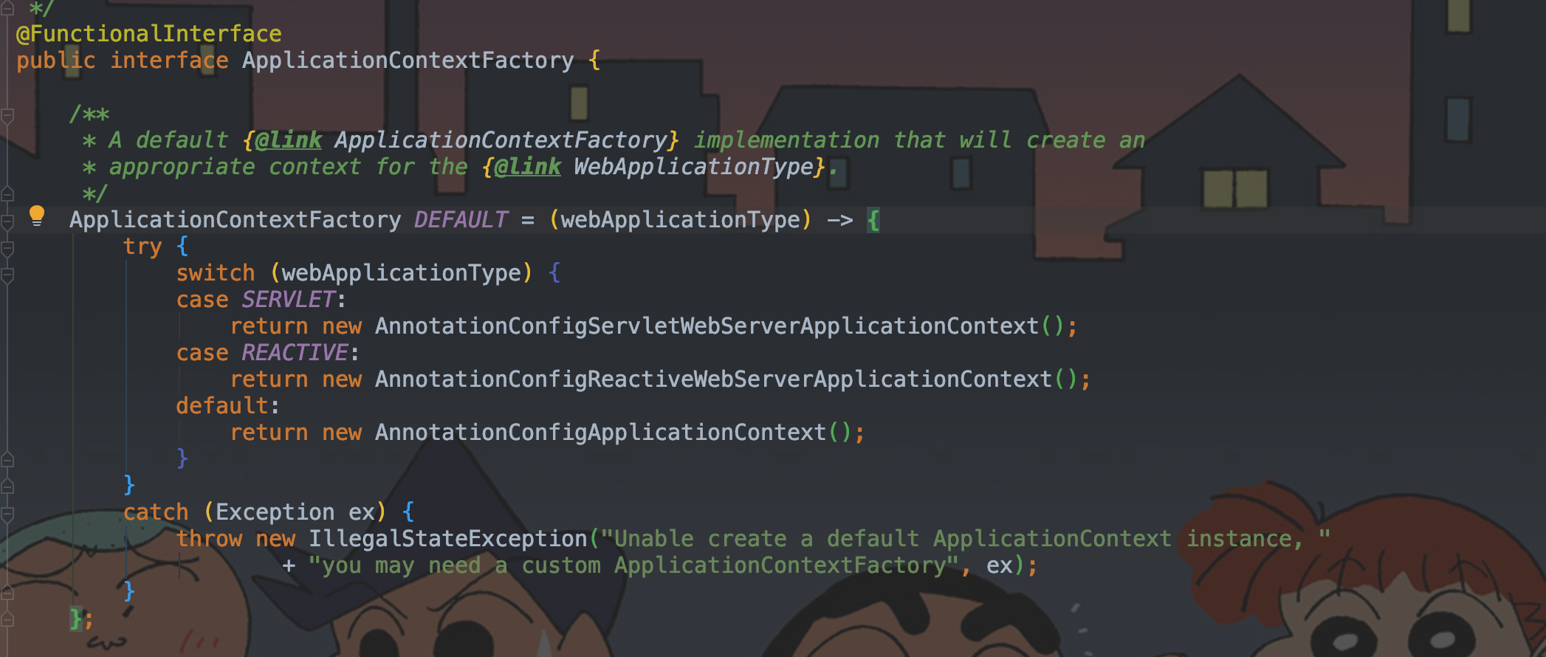Click the 'default:' label
The image size is (1546, 657).
[x=228, y=406]
